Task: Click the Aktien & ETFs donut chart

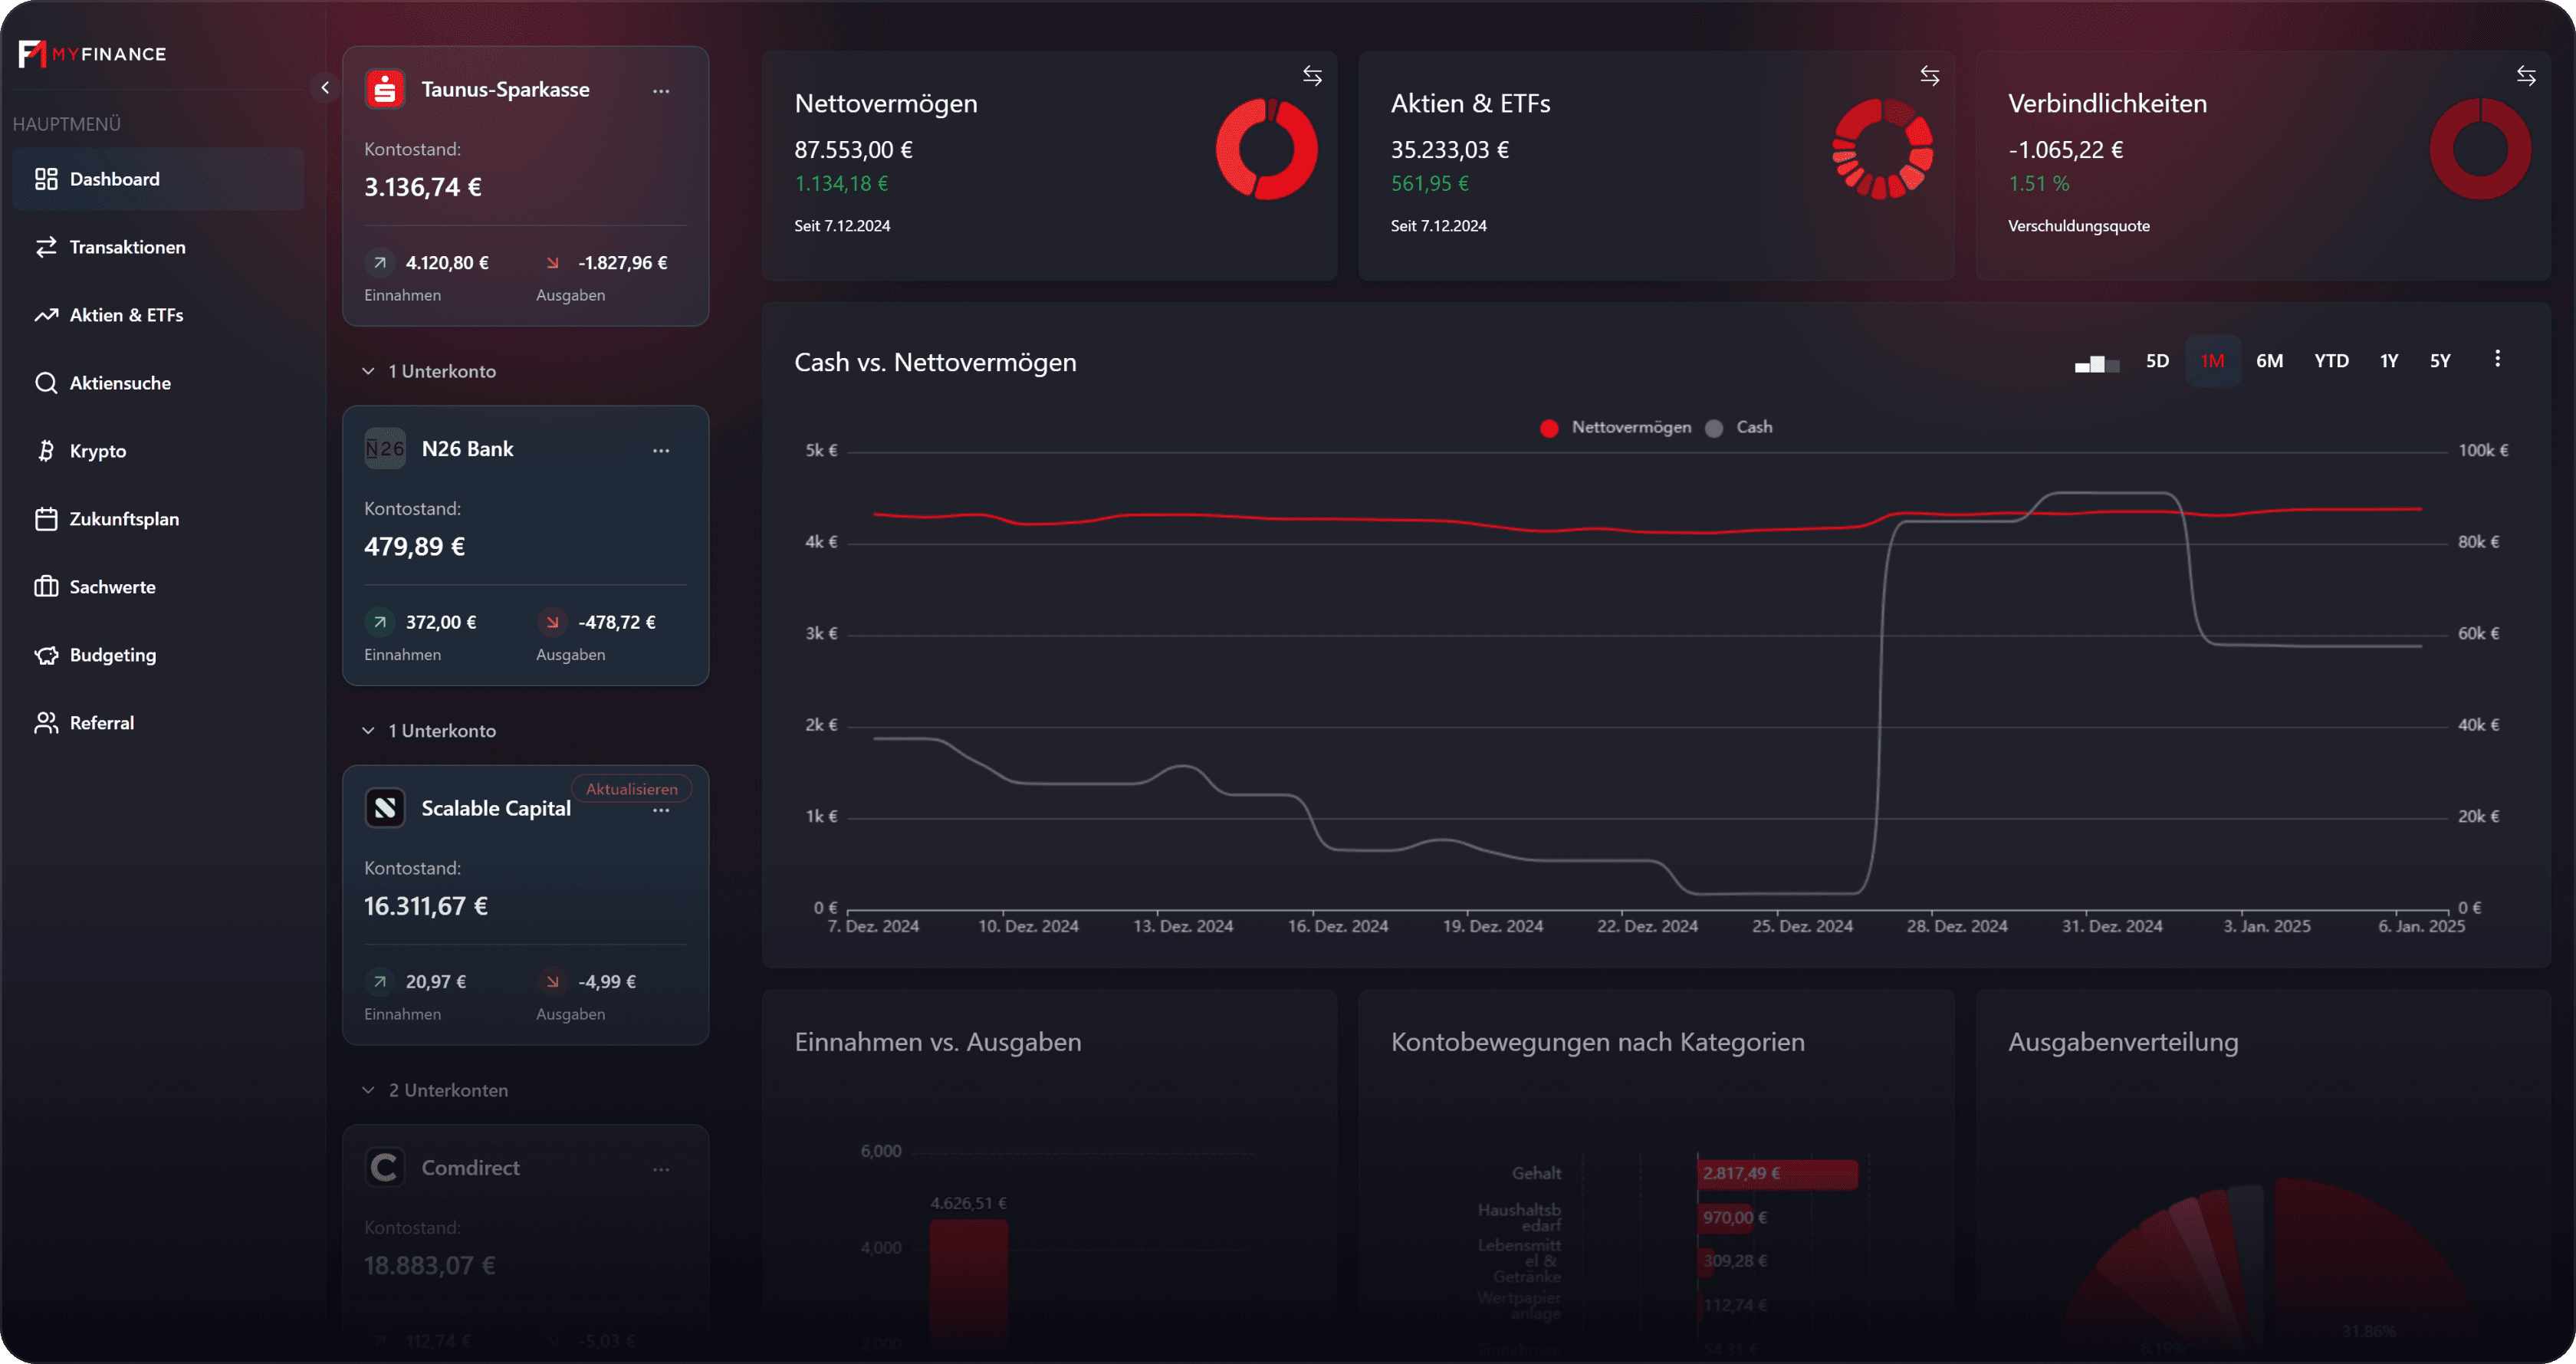Action: tap(1882, 149)
